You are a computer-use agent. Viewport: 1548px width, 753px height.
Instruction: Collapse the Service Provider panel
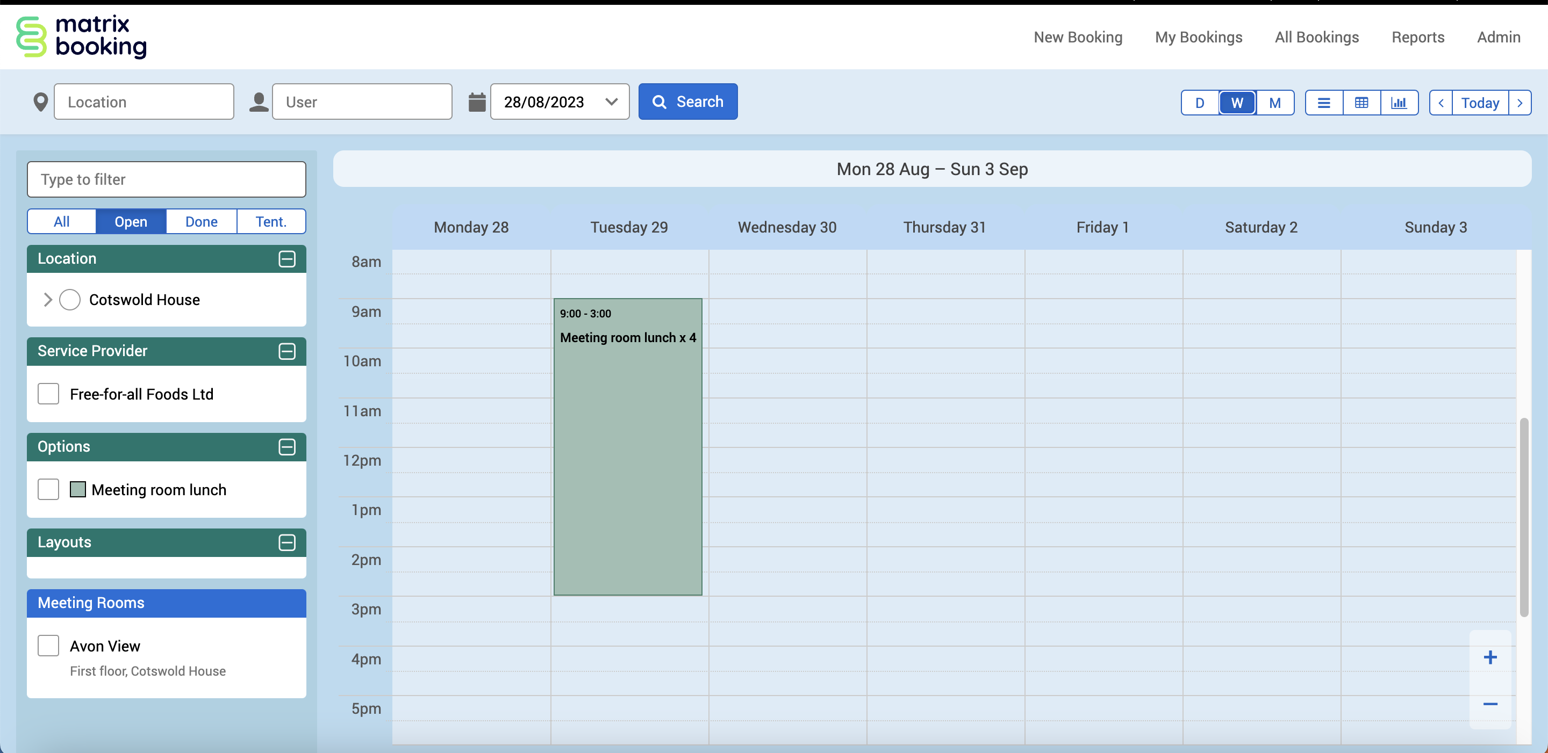click(286, 351)
